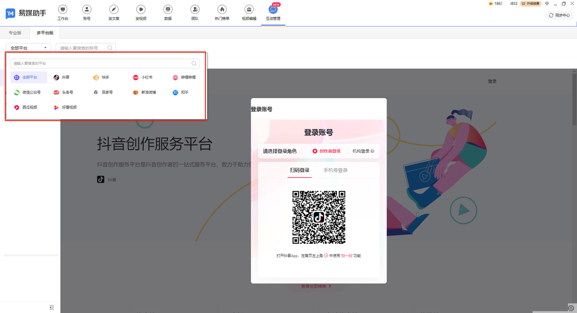Click the 抖音创作服务平台 heading
The width and height of the screenshot is (577, 313).
point(155,144)
